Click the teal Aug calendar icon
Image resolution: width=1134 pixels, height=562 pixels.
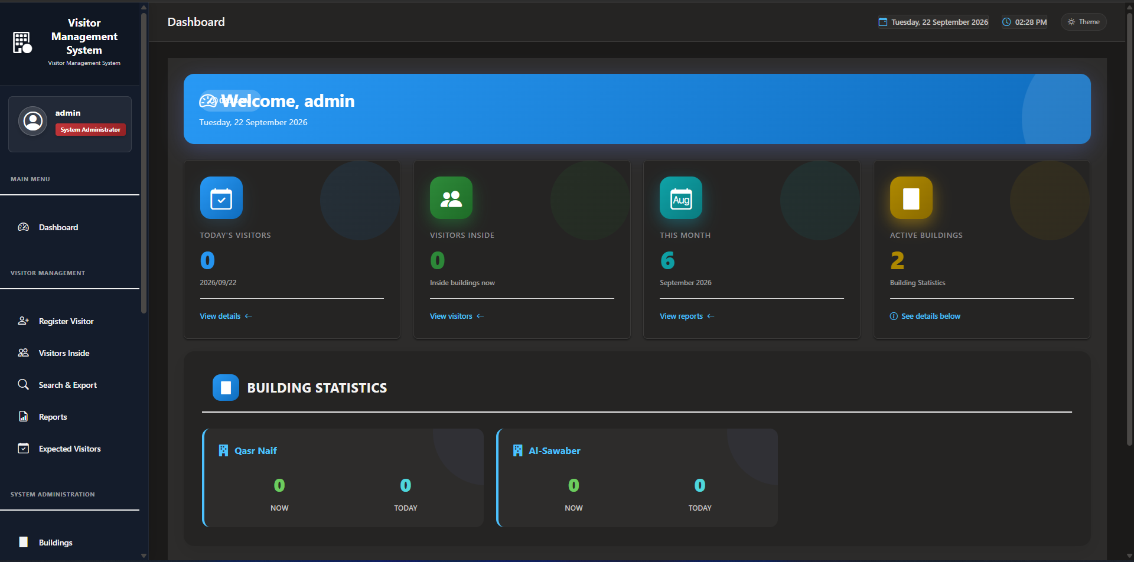pos(681,198)
